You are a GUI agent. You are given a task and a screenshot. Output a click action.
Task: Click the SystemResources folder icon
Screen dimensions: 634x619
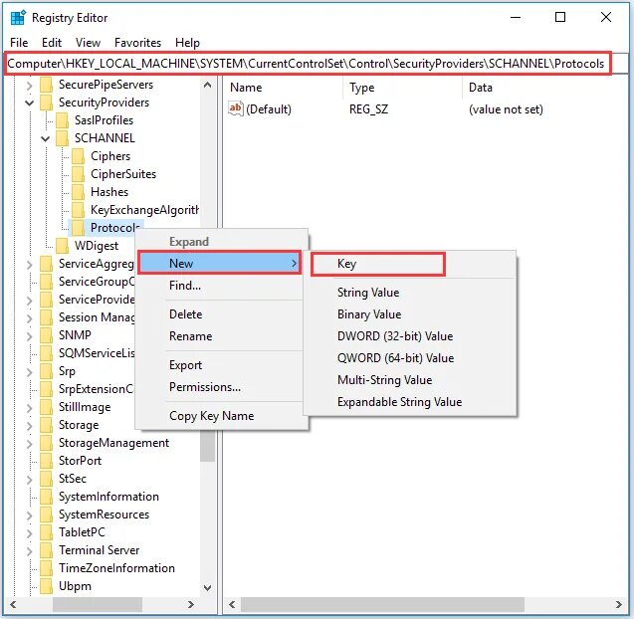(46, 515)
